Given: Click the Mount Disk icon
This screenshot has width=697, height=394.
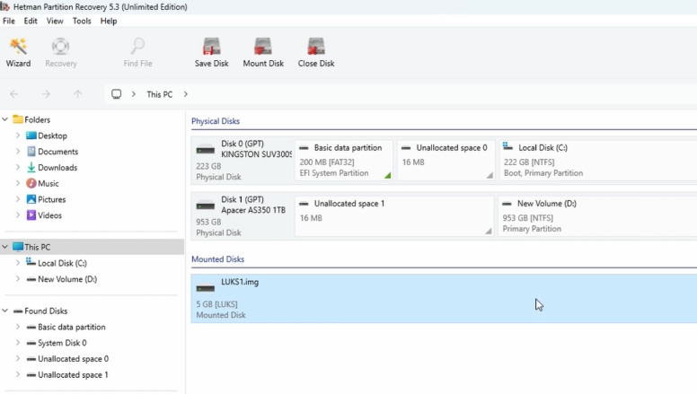Looking at the screenshot, I should [263, 46].
